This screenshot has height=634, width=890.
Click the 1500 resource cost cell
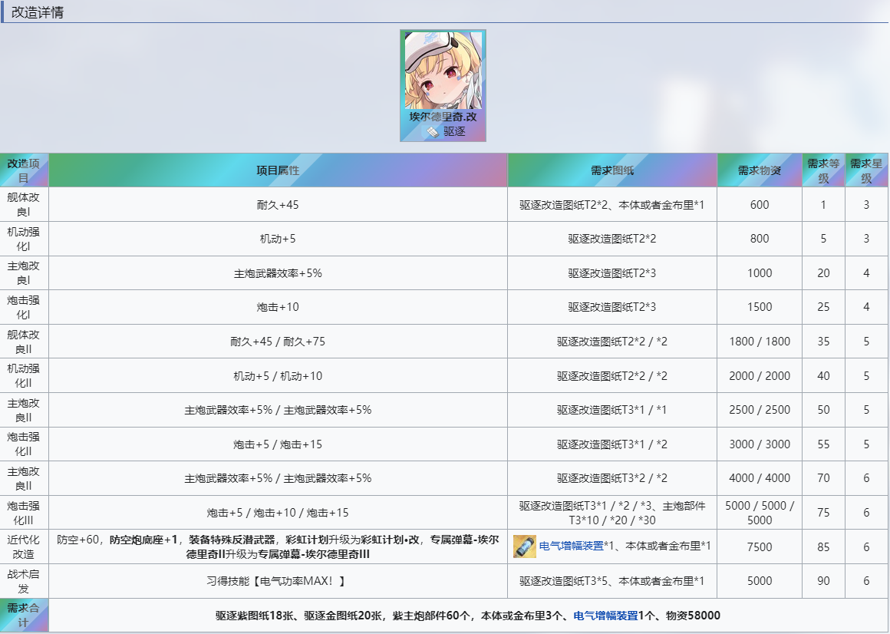(760, 307)
